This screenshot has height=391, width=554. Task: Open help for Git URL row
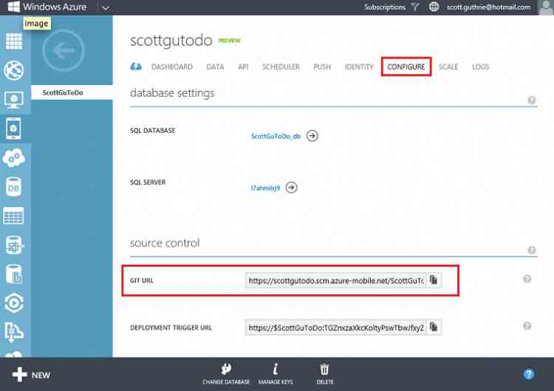point(527,279)
